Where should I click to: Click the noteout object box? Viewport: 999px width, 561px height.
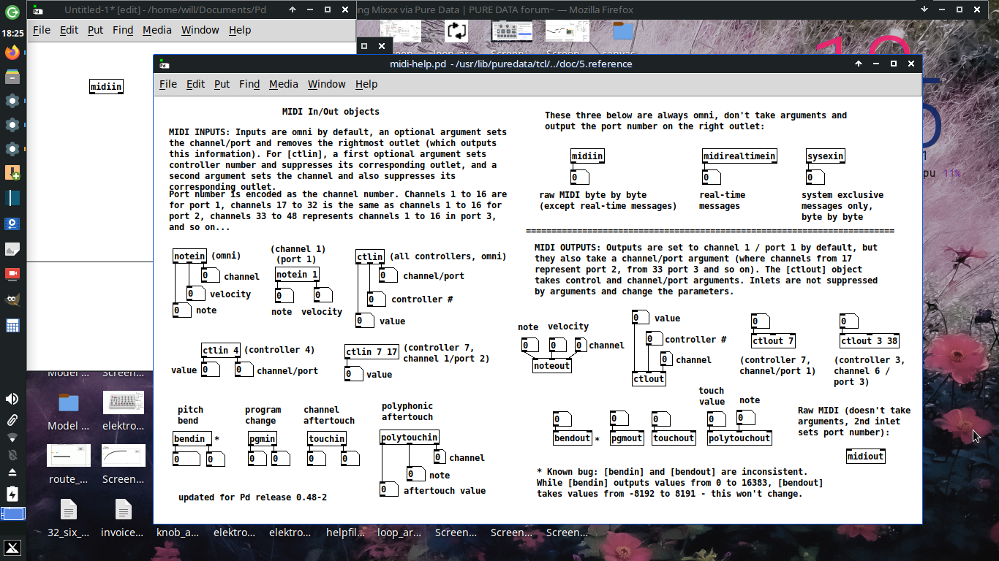[552, 366]
